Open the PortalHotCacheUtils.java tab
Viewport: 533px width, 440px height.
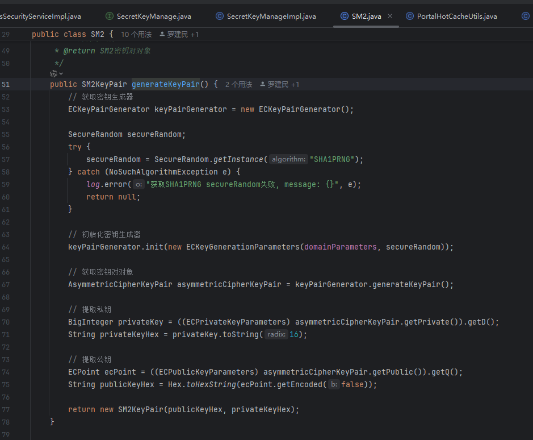456,16
